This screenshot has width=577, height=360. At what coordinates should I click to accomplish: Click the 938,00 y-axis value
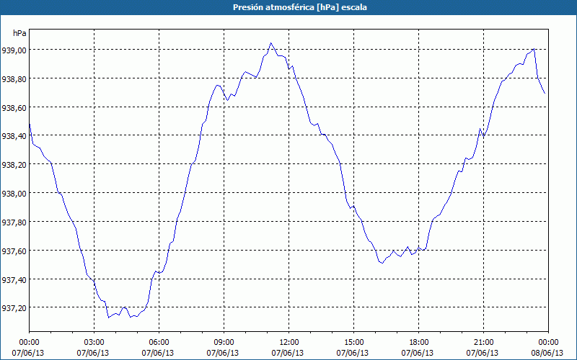click(14, 194)
